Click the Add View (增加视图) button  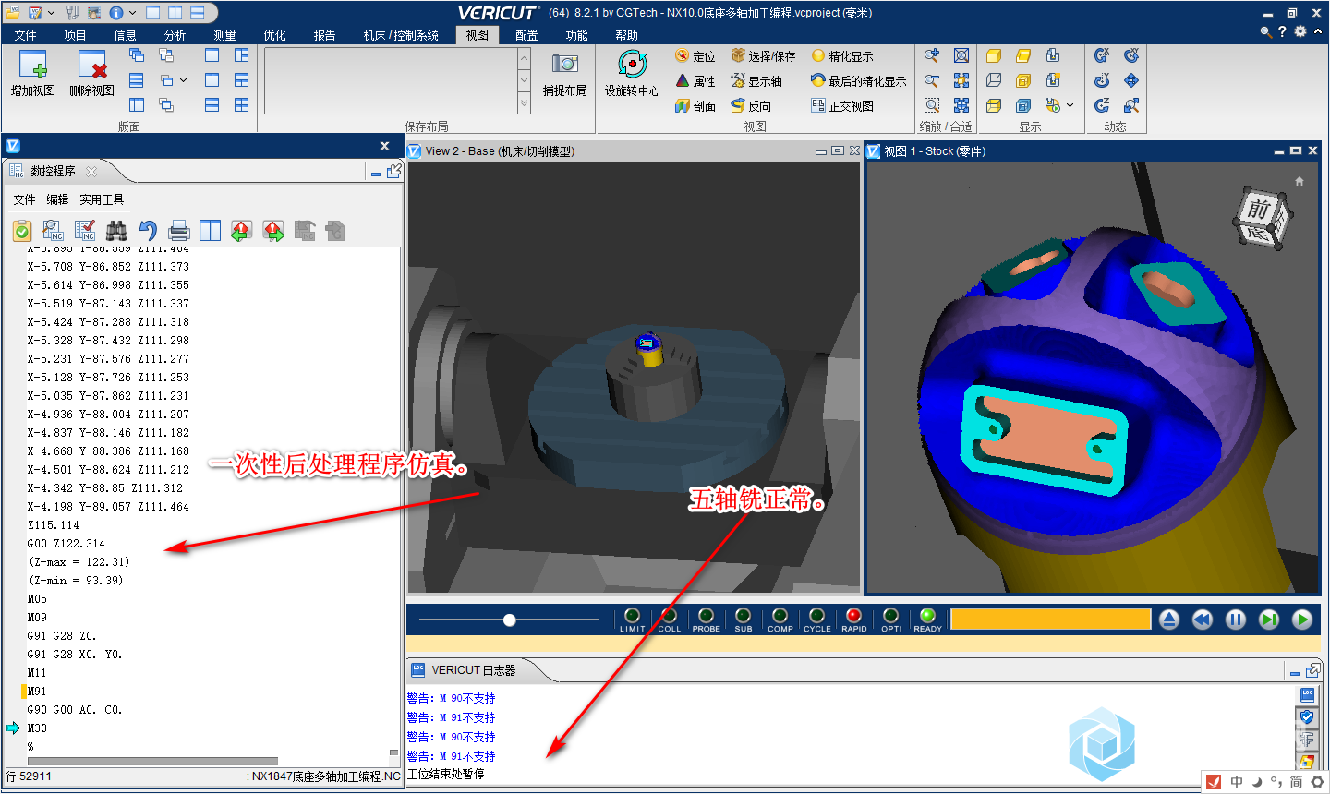pos(33,73)
